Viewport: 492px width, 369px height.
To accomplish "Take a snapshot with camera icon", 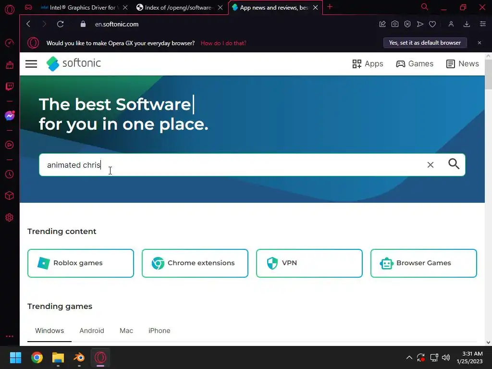I will click(x=395, y=24).
